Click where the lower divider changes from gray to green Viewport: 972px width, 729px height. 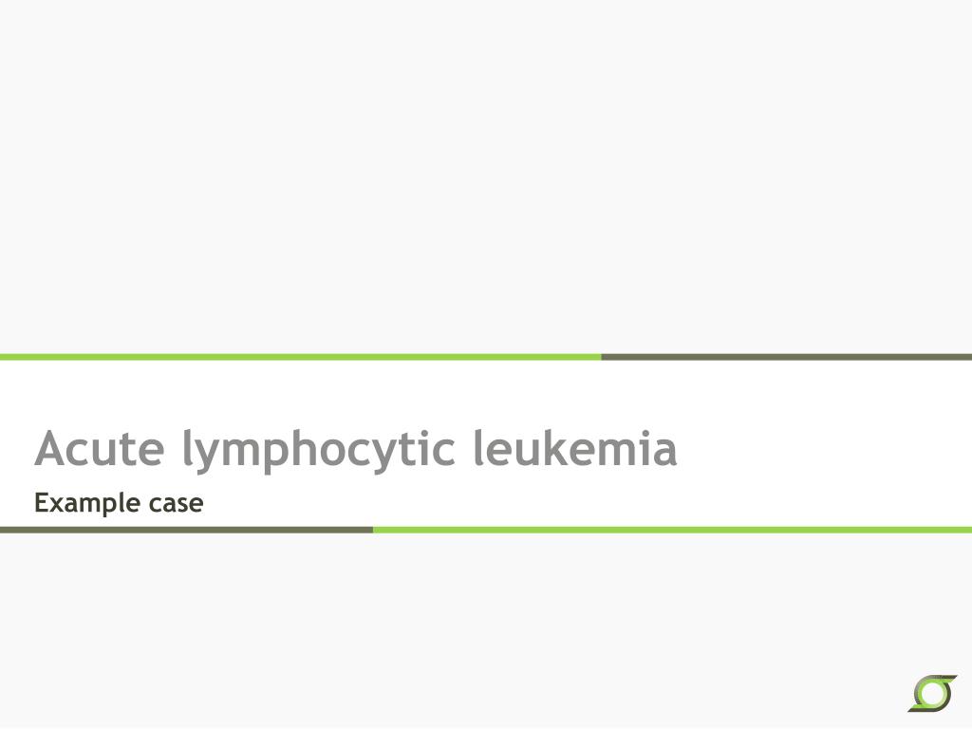click(373, 530)
